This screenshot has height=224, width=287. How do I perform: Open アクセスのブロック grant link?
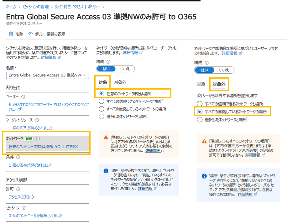pos(21,197)
